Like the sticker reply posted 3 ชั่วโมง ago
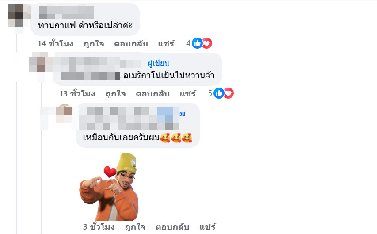Viewport: 377px width, 234px height. pyautogui.click(x=135, y=227)
